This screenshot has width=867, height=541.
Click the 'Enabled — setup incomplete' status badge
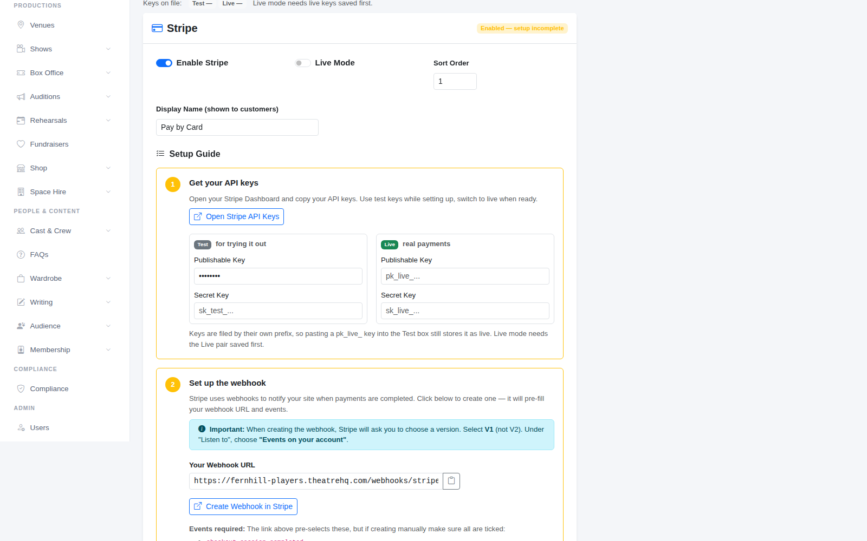pyautogui.click(x=522, y=28)
